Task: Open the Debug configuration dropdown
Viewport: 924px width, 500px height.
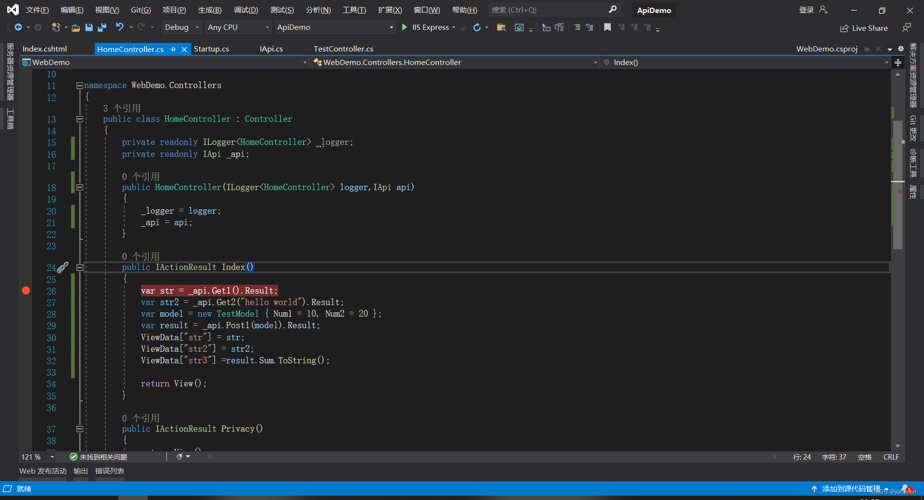Action: pos(182,27)
